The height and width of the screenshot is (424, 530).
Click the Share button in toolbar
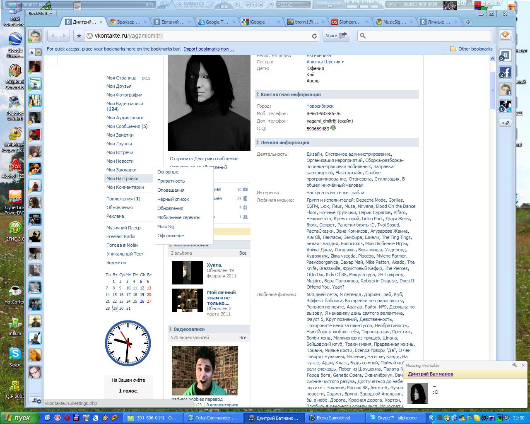tap(335, 36)
